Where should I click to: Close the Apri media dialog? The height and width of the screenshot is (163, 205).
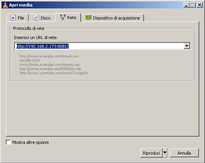[200, 5]
